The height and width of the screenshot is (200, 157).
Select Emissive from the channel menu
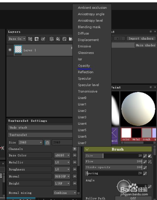(x=84, y=46)
